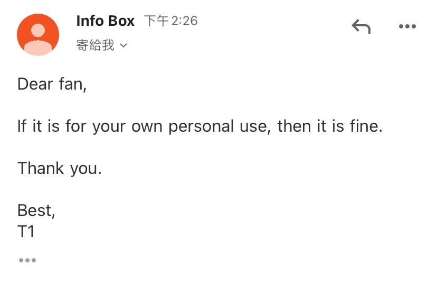Click the word fan, in the greeting
This screenshot has width=437, height=284.
tap(73, 84)
